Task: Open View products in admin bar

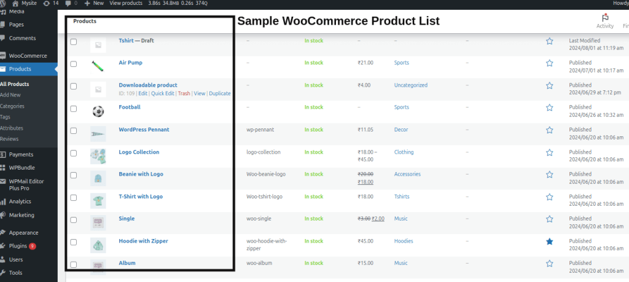Action: [125, 3]
